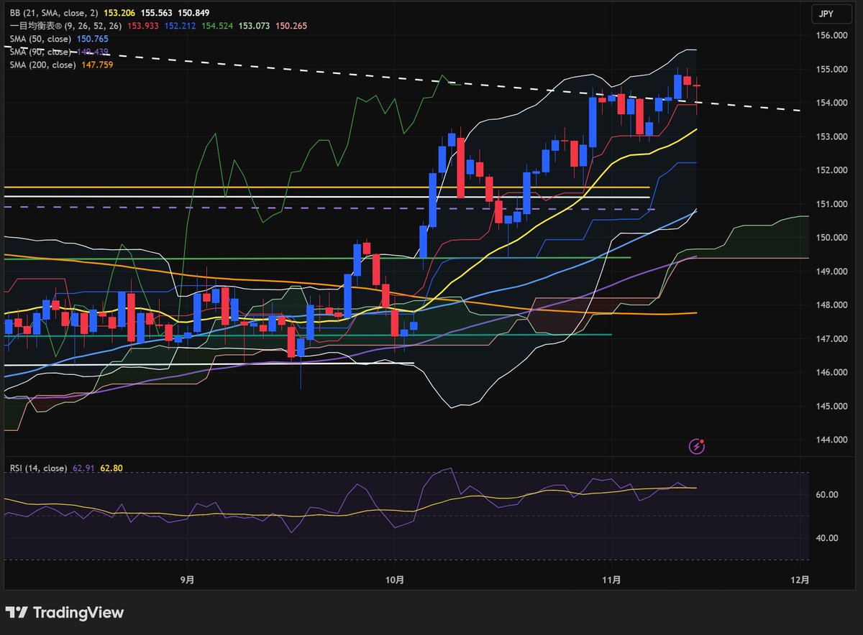
Task: Click the 10月 time axis label
Action: 396,579
